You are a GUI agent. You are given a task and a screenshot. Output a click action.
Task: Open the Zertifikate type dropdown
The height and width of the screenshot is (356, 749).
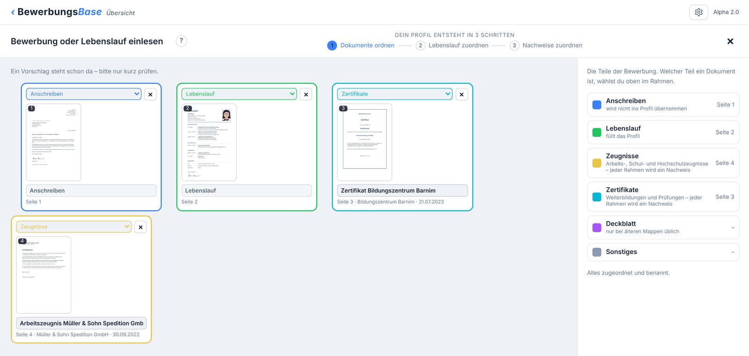(395, 94)
